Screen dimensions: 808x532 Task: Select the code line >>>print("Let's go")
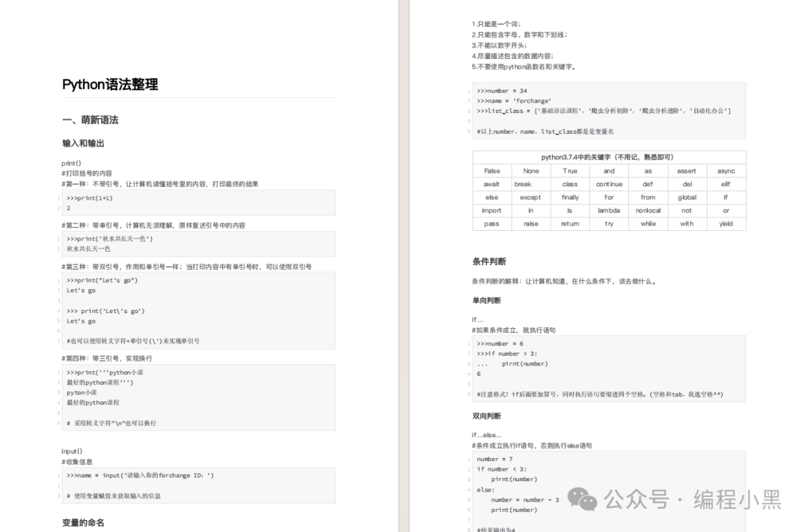(102, 280)
